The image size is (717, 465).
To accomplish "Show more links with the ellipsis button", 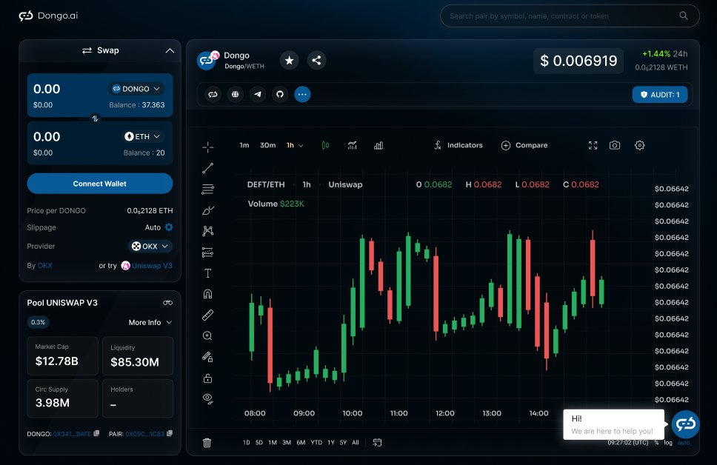I will 302,94.
